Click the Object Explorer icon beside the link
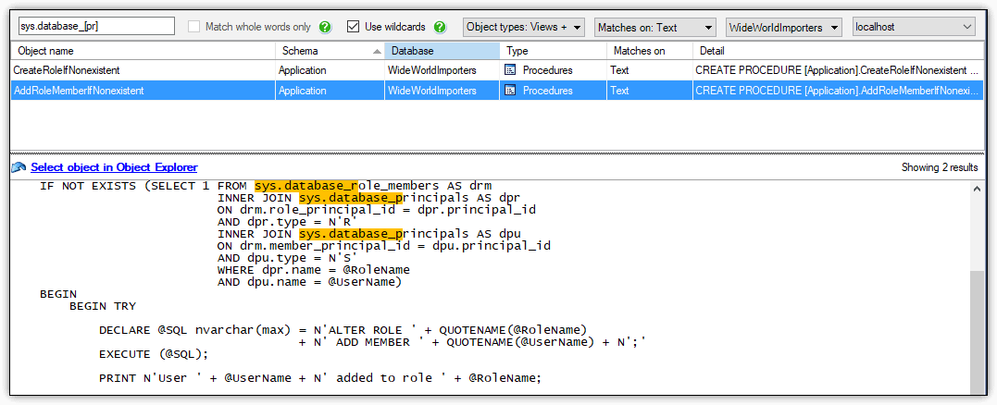Viewport: 997px width, 405px height. 19,167
